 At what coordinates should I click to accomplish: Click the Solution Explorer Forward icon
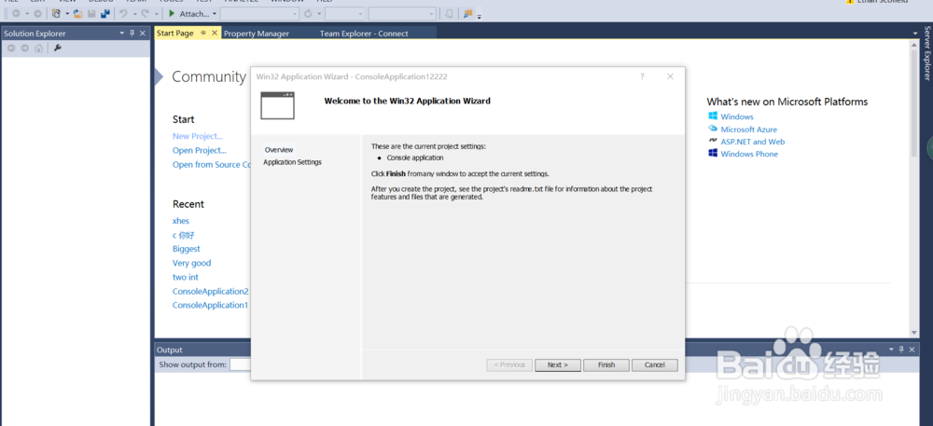pos(25,48)
